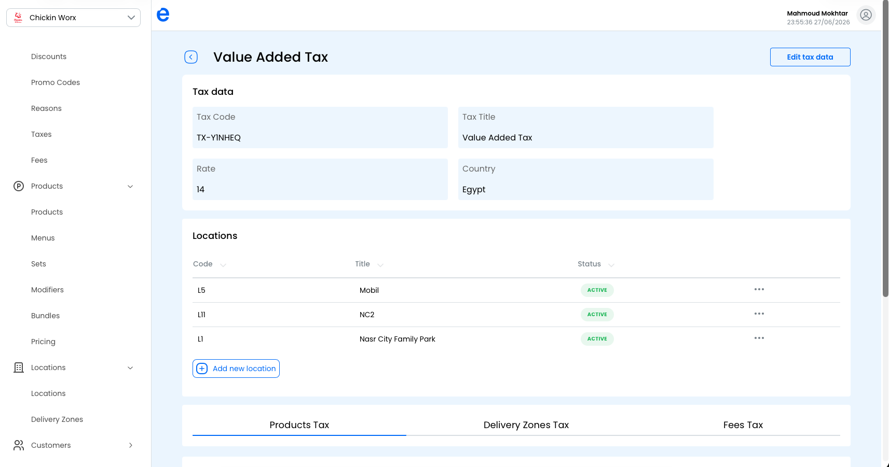Sort locations by Status column arrow
The height and width of the screenshot is (467, 889).
tap(611, 265)
